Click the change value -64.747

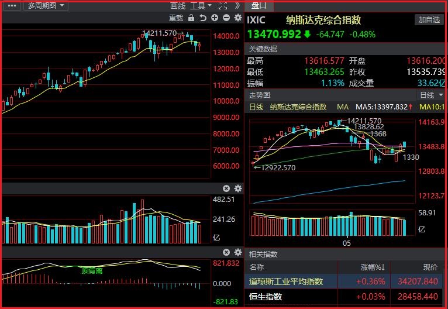(330, 35)
